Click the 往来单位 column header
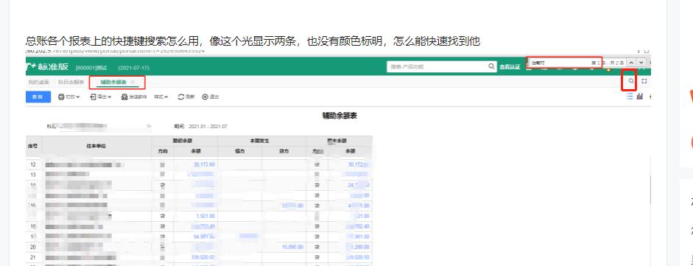Image resolution: width=693 pixels, height=266 pixels. click(96, 146)
